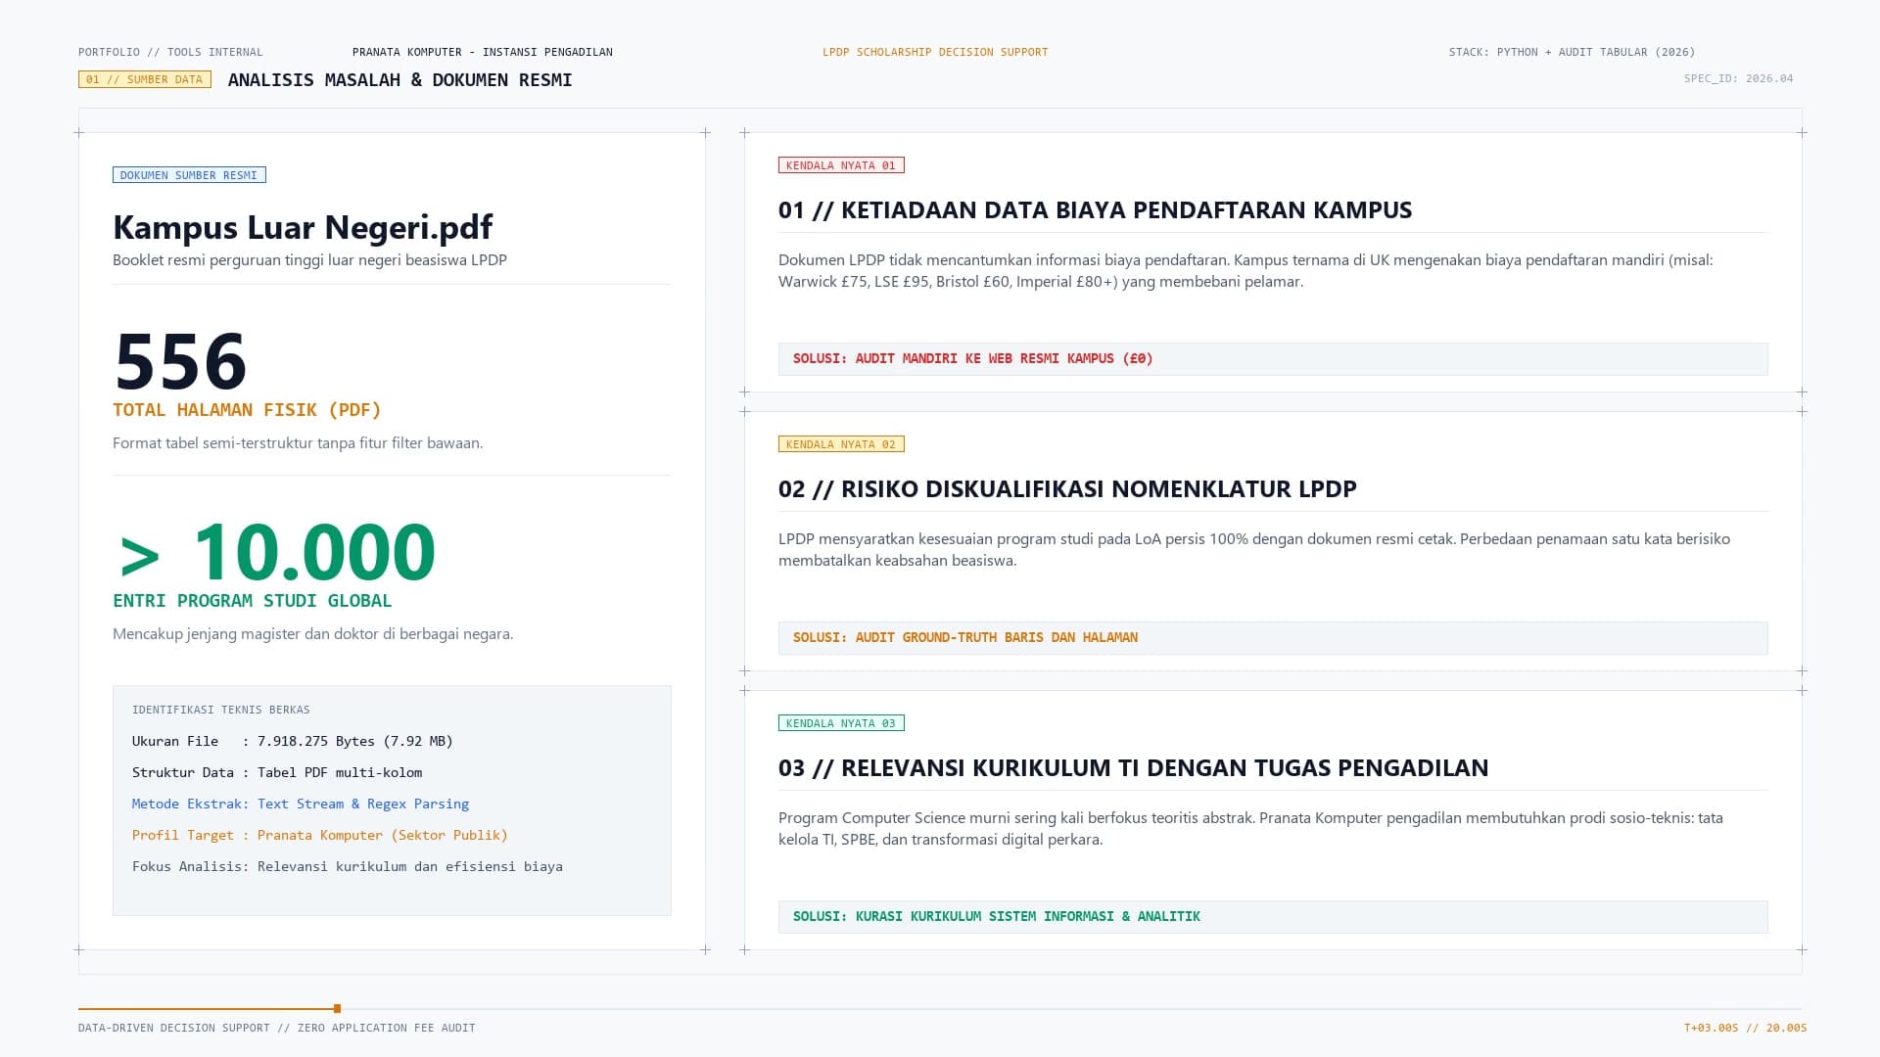1880x1057 pixels.
Task: Click the large "556" page count number
Action: point(181,361)
